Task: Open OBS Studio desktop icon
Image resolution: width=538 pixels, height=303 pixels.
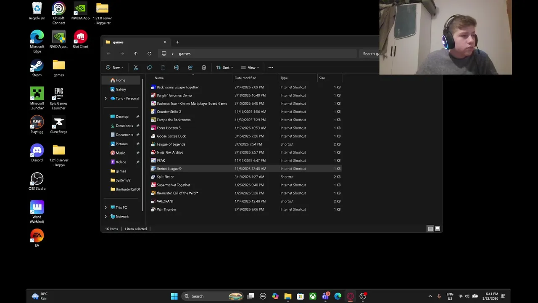Action: (x=37, y=182)
